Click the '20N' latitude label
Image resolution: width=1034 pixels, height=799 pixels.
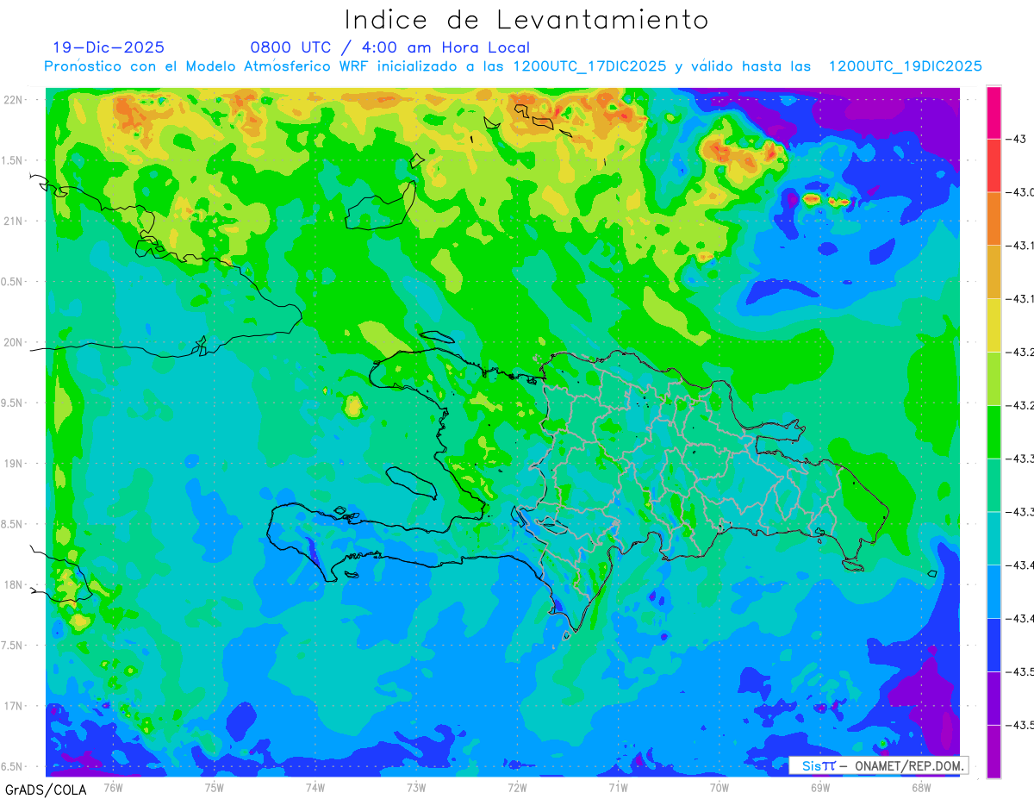coord(13,342)
